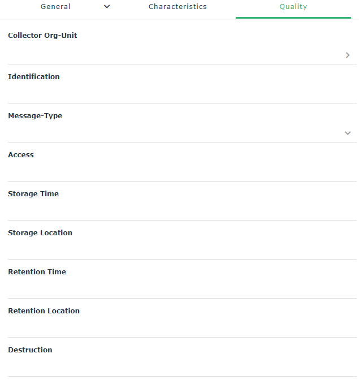Click the 'Collector Org-Unit' label text
Image resolution: width=359 pixels, height=388 pixels.
click(x=42, y=36)
